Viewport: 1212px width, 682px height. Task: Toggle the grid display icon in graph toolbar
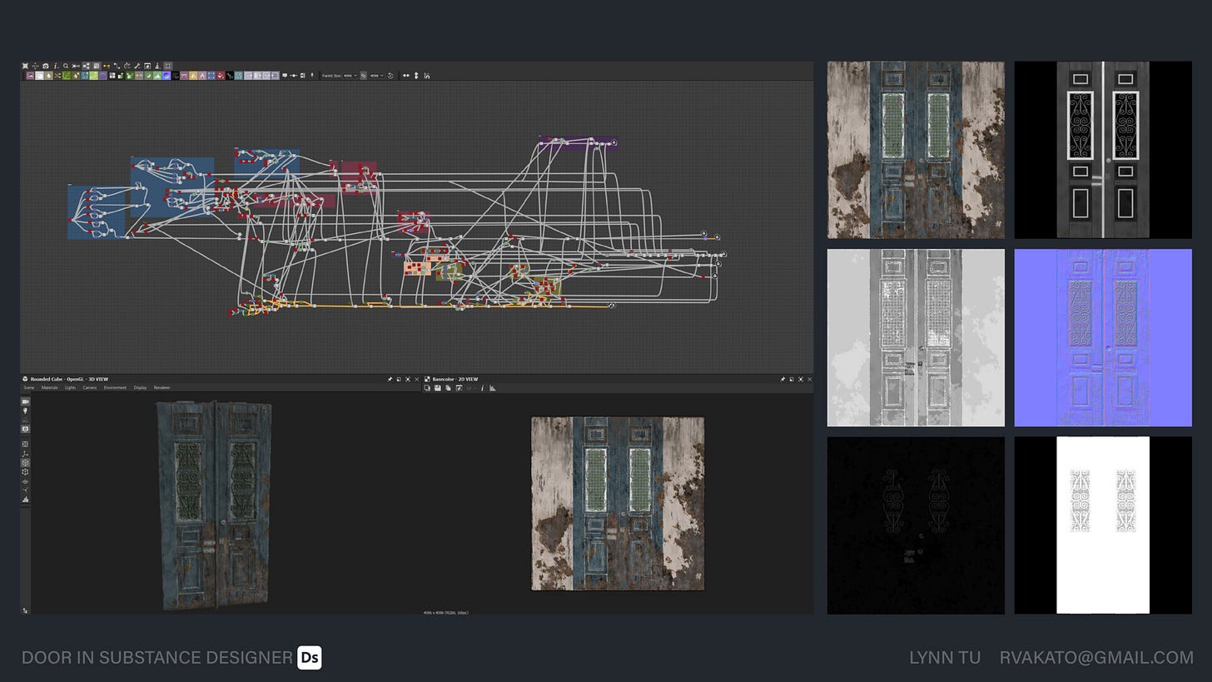[x=167, y=65]
